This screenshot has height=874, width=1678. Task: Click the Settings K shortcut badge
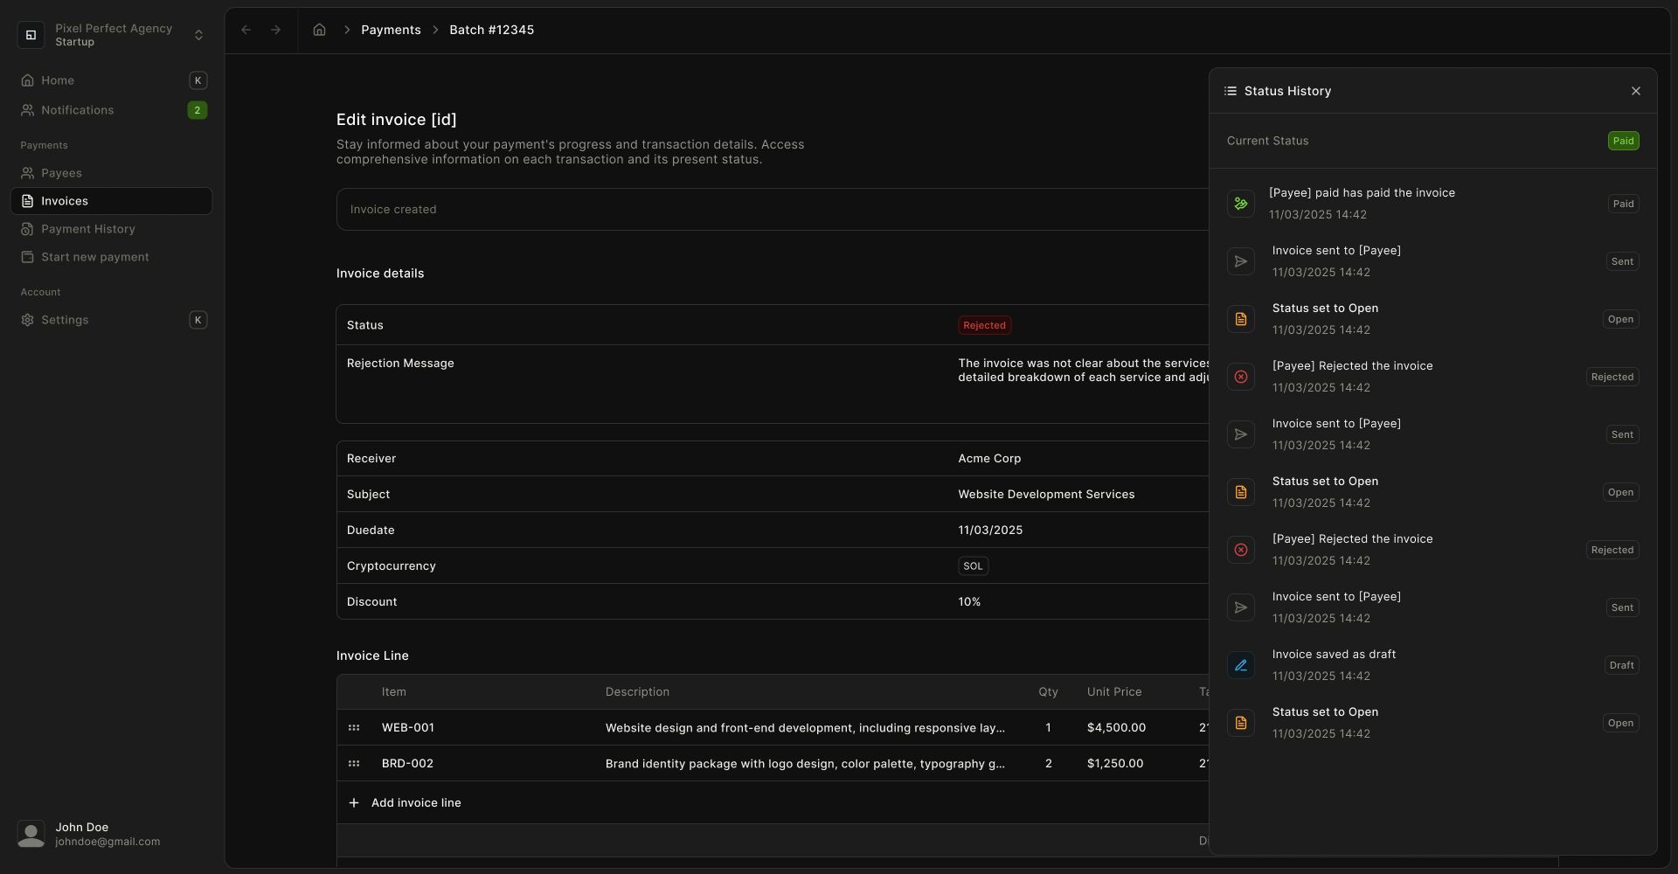coord(198,320)
